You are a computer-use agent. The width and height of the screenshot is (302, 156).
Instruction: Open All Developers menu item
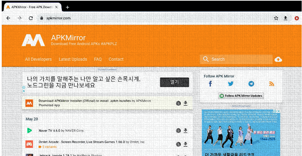coord(38,59)
